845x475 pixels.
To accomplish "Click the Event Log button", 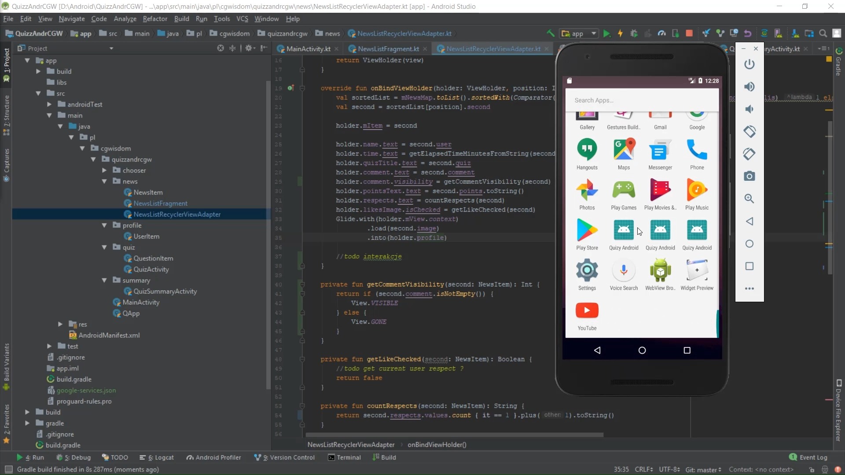I will click(x=808, y=457).
